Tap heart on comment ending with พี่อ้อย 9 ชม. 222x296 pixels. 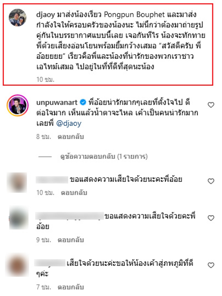coord(211,218)
